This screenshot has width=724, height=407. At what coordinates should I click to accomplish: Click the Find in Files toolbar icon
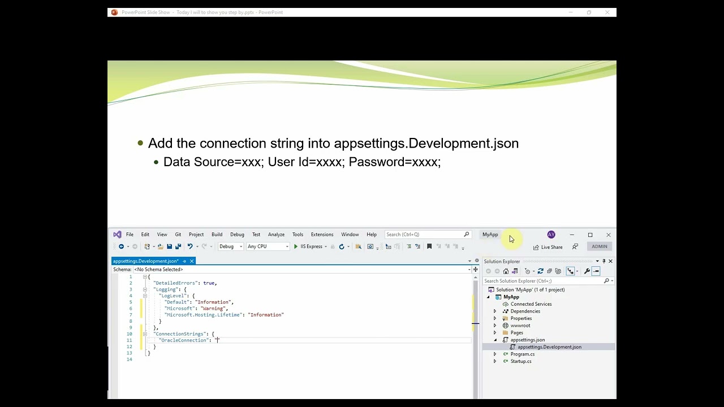click(x=358, y=246)
